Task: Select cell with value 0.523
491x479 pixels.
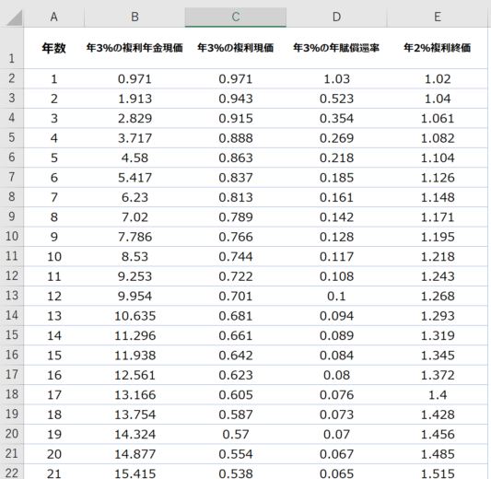Action: 336,99
